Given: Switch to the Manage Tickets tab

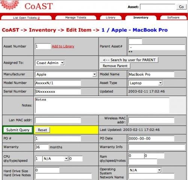Looking at the screenshot, I should 76,18.
